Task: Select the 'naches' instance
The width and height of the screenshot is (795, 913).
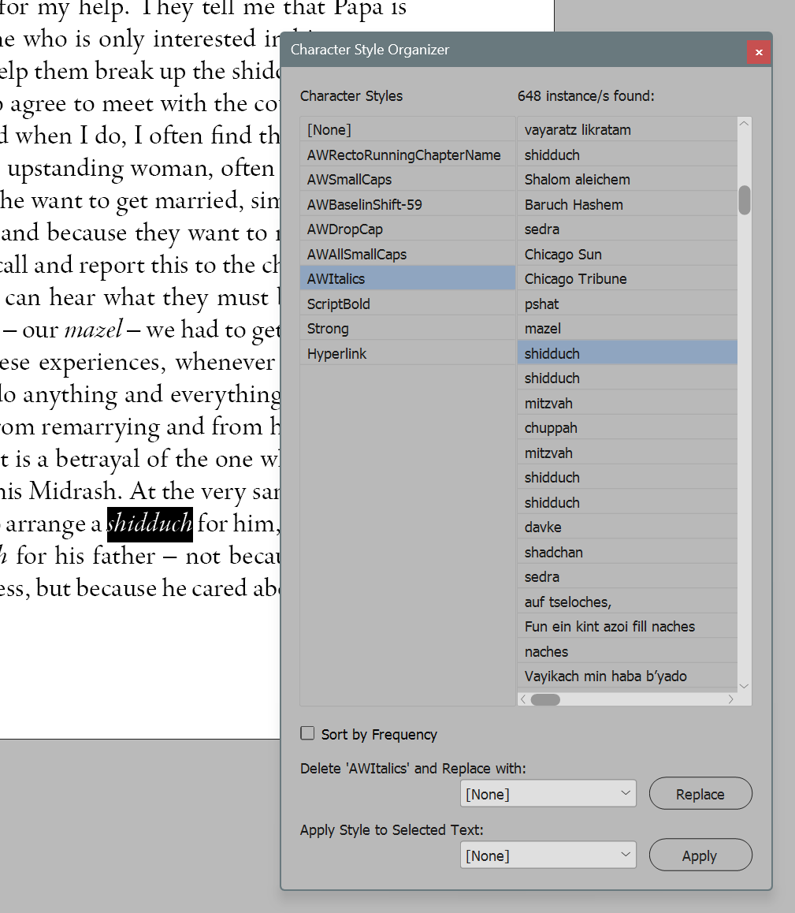Action: point(627,651)
